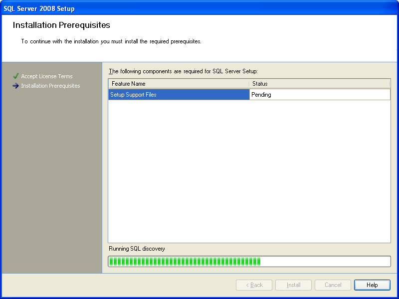
Task: Click the disabled Back button
Action: [x=254, y=285]
